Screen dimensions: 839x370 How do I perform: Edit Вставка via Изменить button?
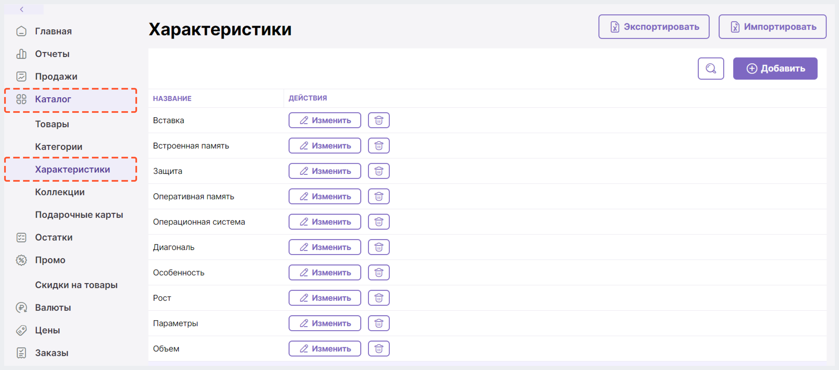[x=325, y=120]
